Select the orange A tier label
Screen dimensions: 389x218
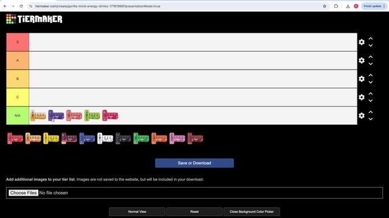pos(18,61)
